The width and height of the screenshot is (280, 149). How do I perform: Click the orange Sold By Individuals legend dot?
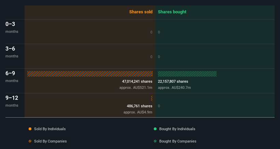(x=30, y=129)
